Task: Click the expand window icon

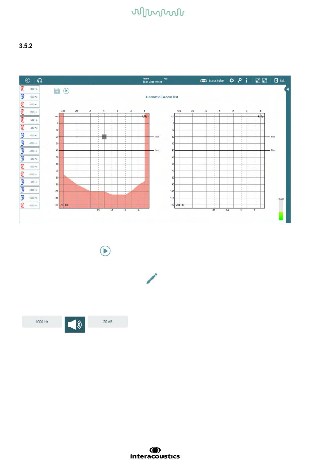Action: point(265,81)
